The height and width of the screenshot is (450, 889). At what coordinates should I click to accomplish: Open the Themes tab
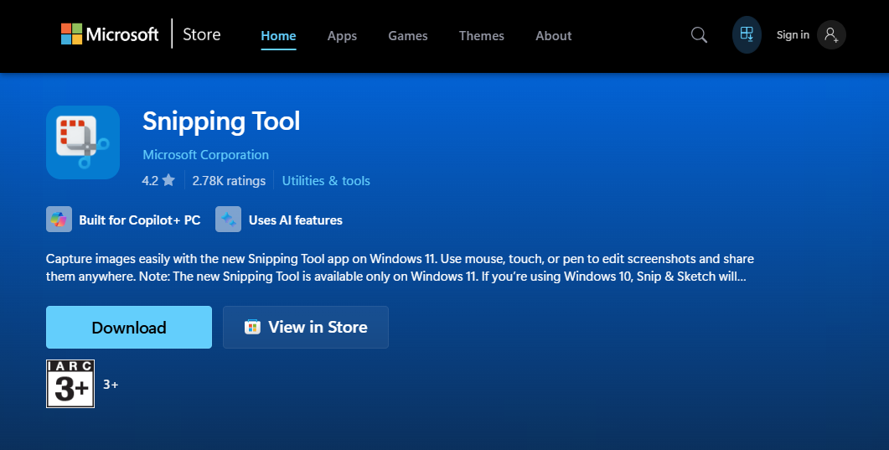click(481, 36)
